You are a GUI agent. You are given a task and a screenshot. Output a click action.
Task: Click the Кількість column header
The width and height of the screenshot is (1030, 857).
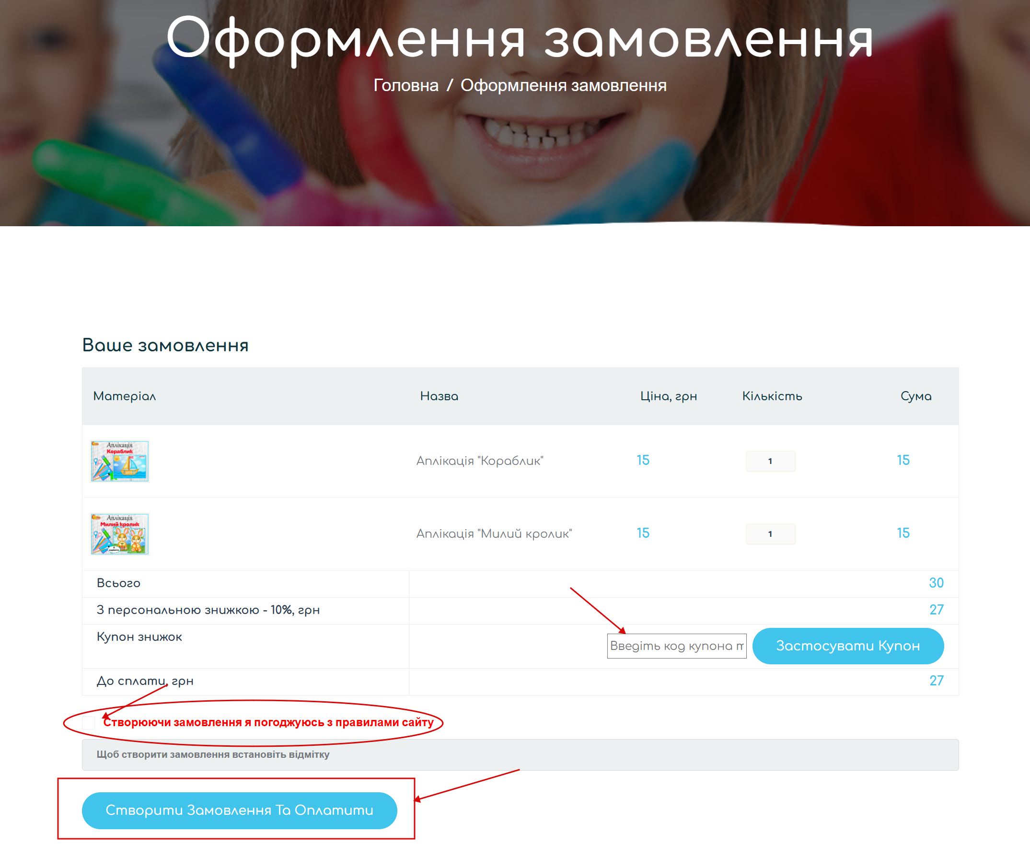point(772,396)
